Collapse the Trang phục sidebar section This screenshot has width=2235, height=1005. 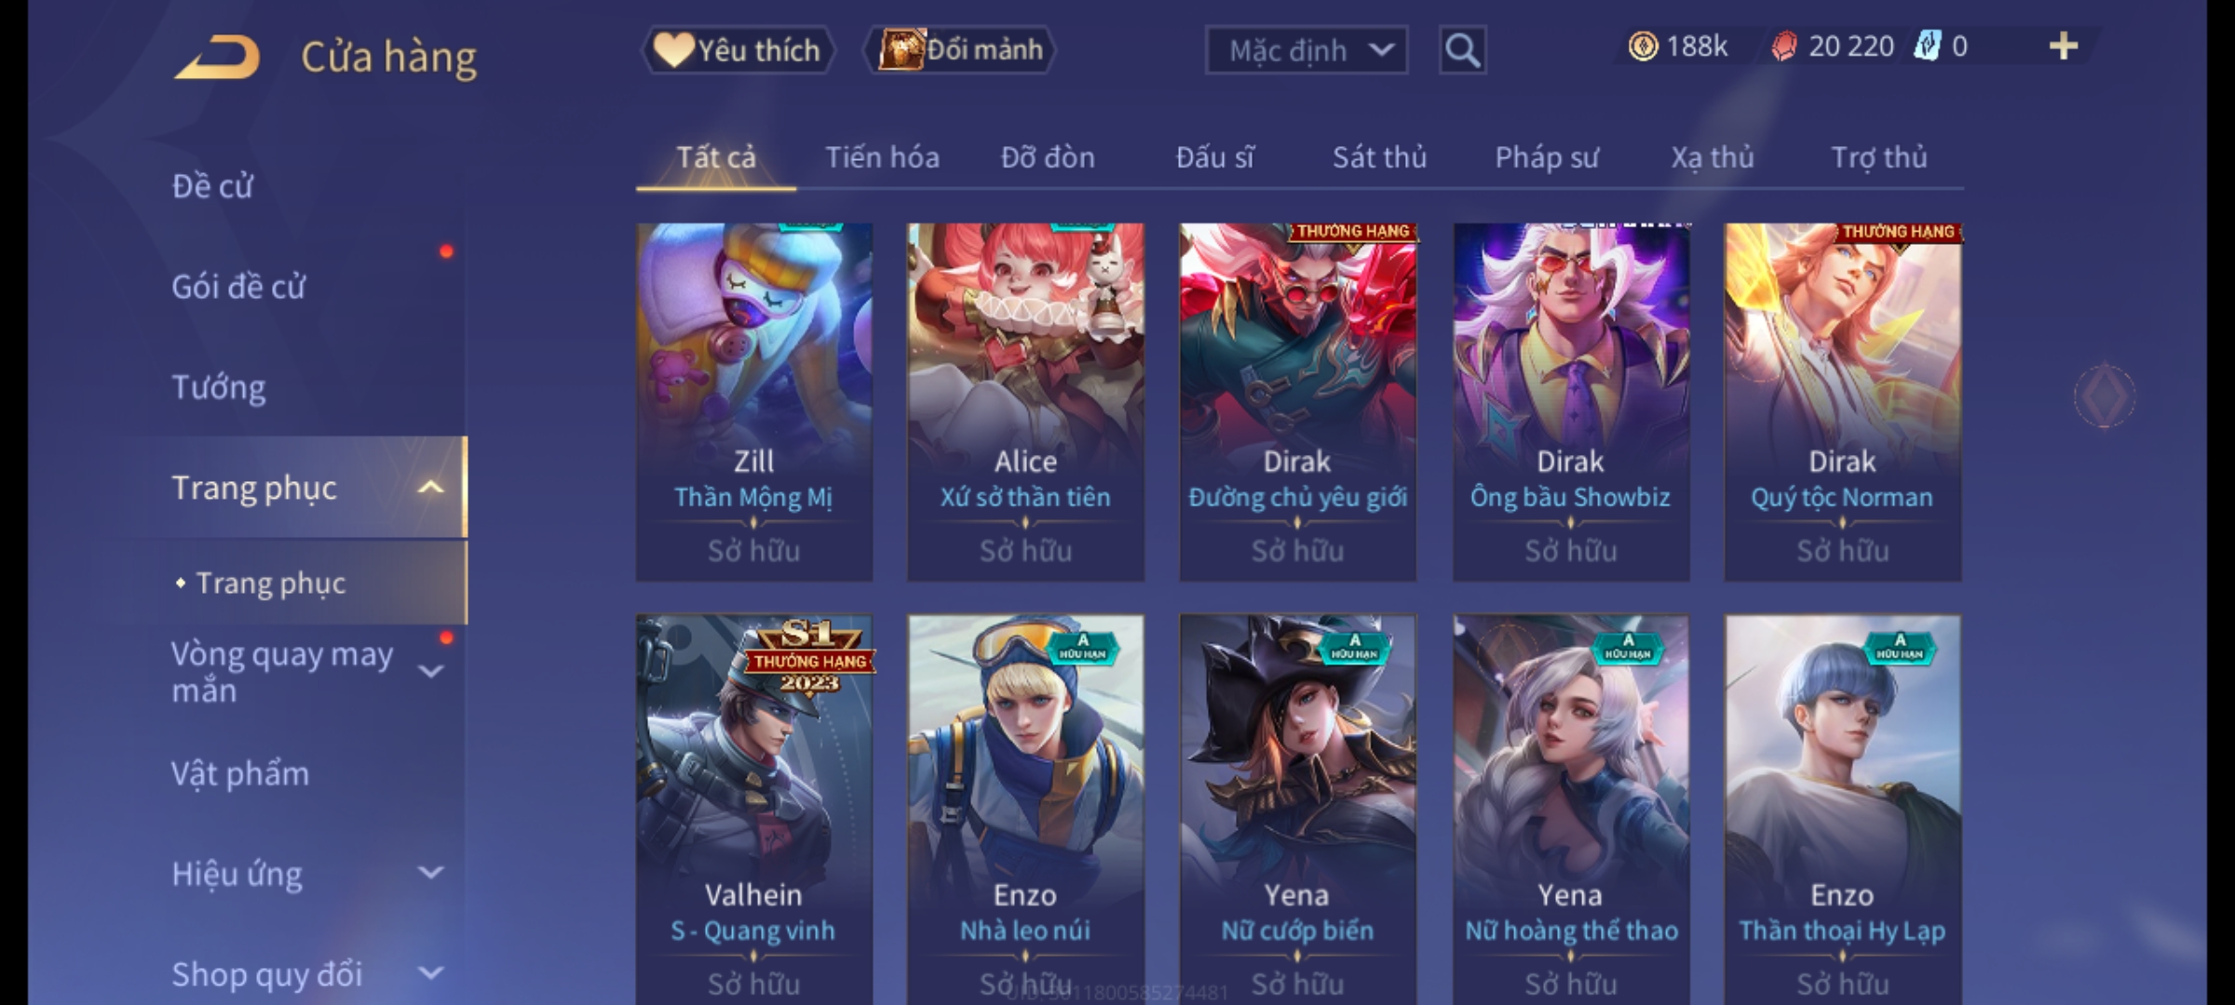(430, 488)
